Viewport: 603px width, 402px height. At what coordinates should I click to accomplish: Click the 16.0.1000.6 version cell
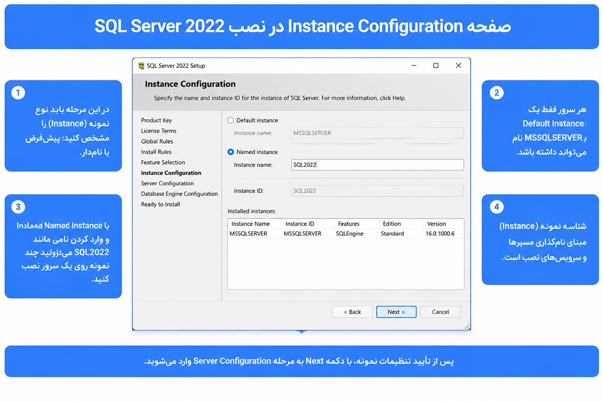(441, 234)
